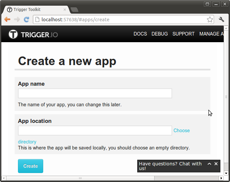
Task: Click the horizontal scrollbar thumb
Action: click(80, 178)
